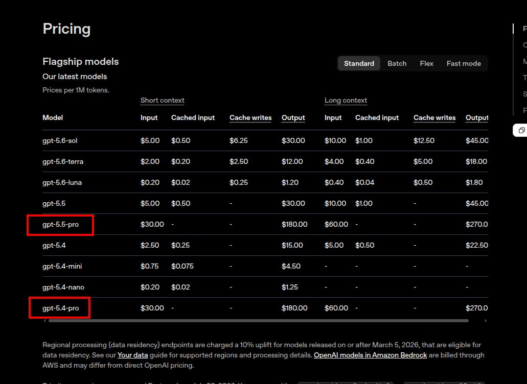Open the Flex pricing tab
Image resolution: width=527 pixels, height=384 pixels.
click(426, 63)
